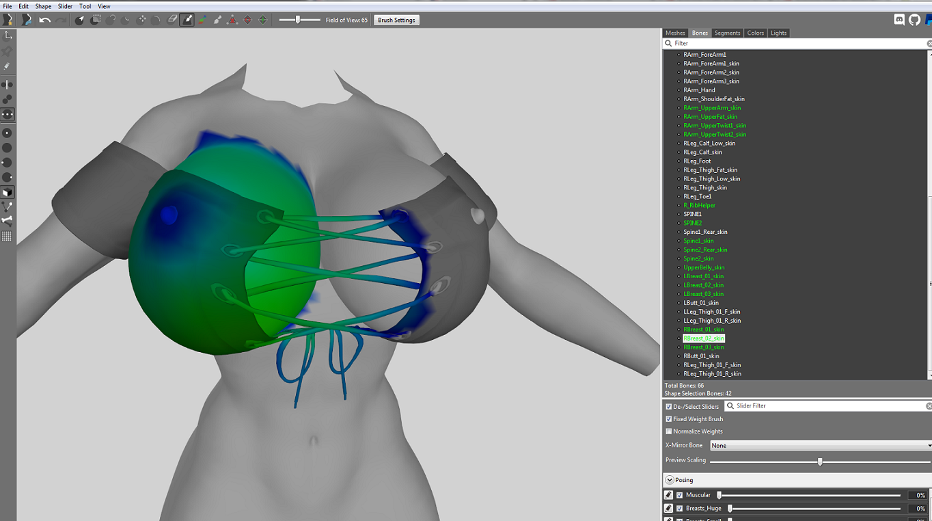Open the GitHub link icon

point(915,20)
